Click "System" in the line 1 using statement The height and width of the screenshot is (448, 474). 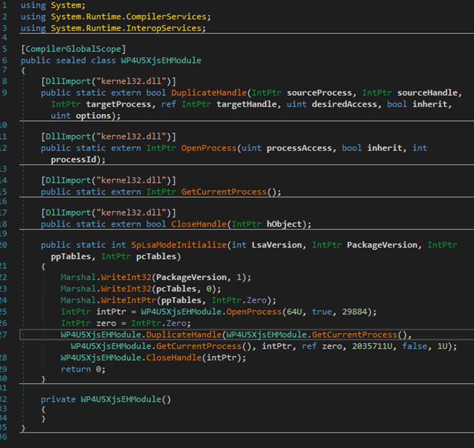(66, 6)
